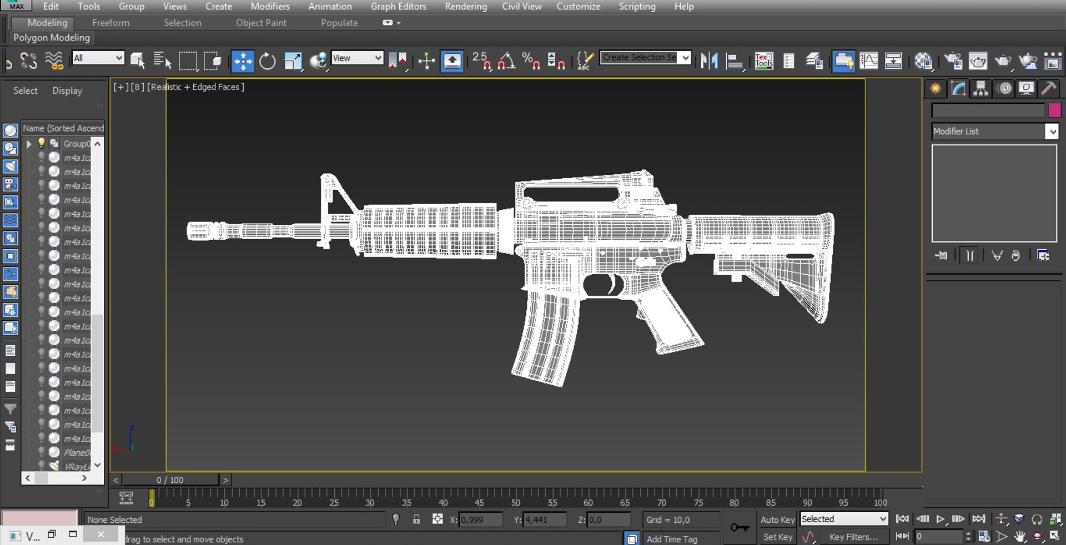Image resolution: width=1066 pixels, height=545 pixels.
Task: Open the Selected key filter dropdown
Action: [x=844, y=519]
